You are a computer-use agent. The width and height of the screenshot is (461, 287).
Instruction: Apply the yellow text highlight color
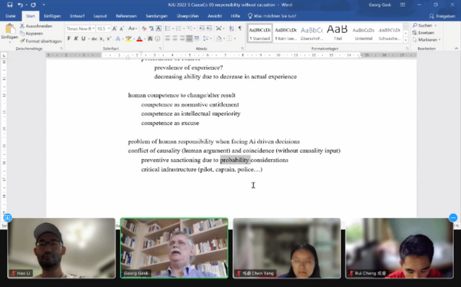pyautogui.click(x=129, y=39)
